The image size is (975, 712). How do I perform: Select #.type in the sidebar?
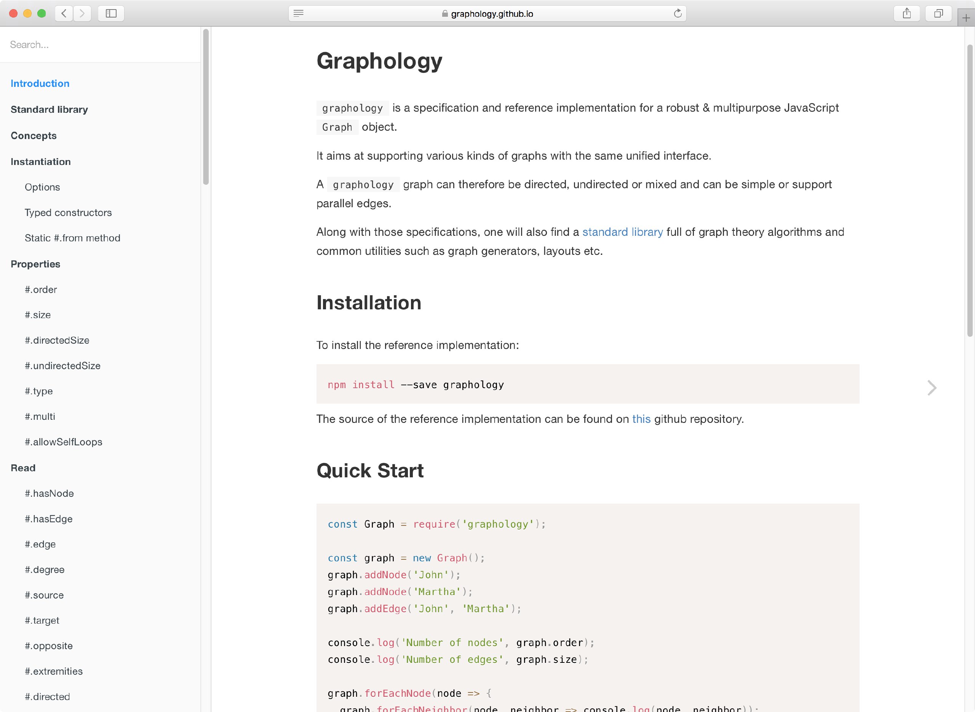(x=38, y=391)
